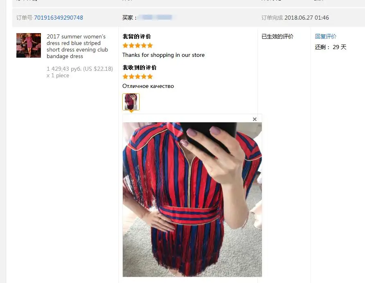The height and width of the screenshot is (283, 365).
Task: Select the buyer's review photo thumbnail
Action: [131, 102]
